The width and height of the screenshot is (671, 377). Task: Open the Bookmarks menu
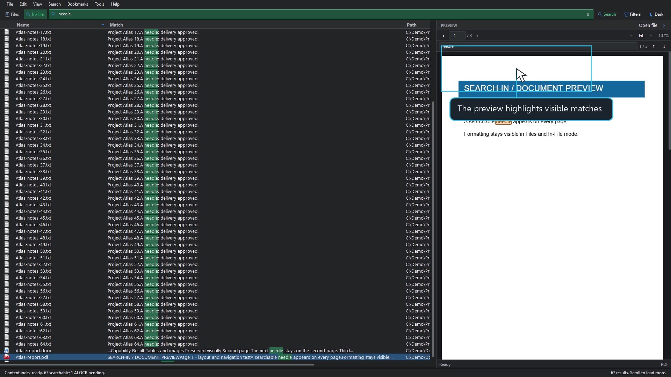(78, 4)
